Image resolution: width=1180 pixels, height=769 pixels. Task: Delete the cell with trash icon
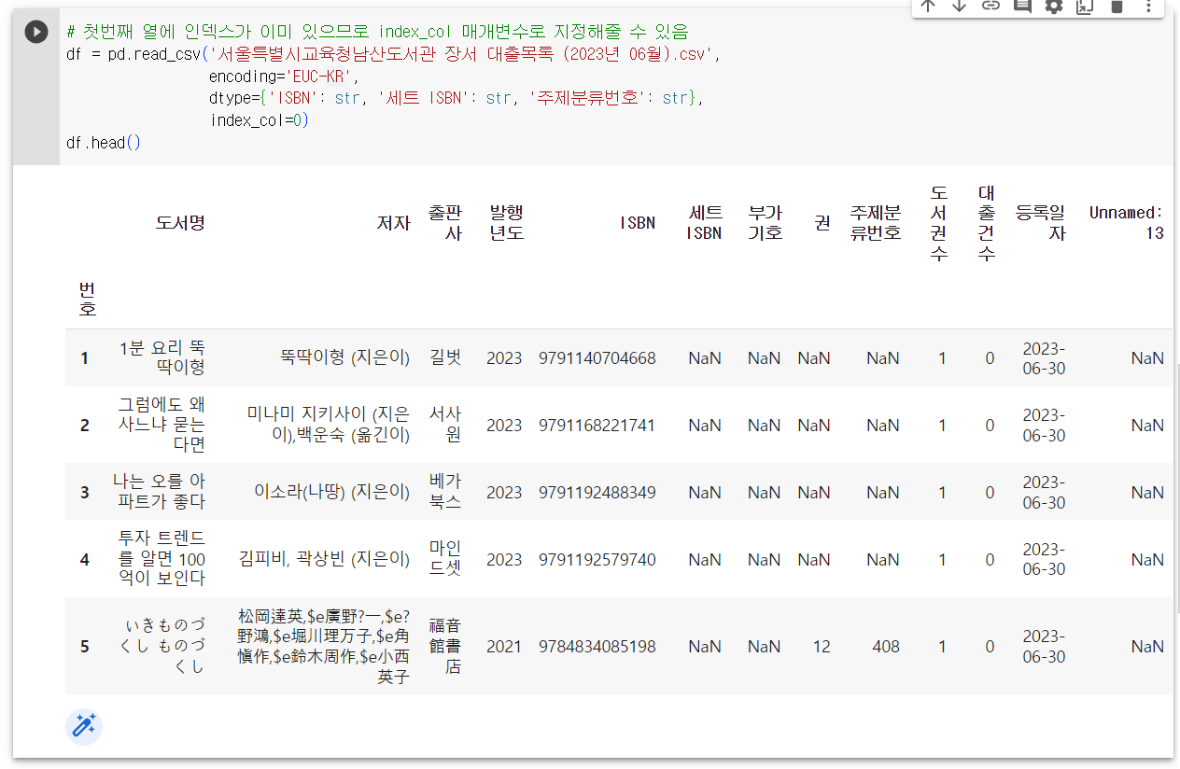[1117, 6]
